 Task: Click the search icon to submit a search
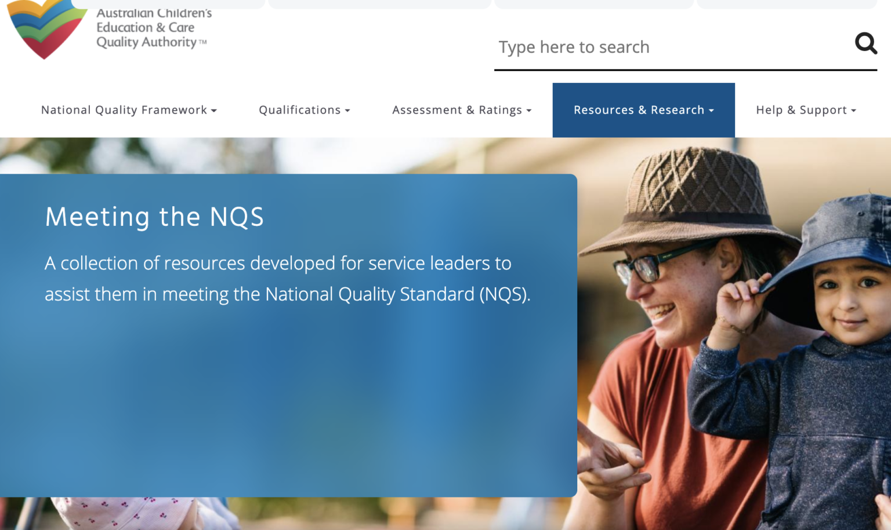(x=865, y=44)
